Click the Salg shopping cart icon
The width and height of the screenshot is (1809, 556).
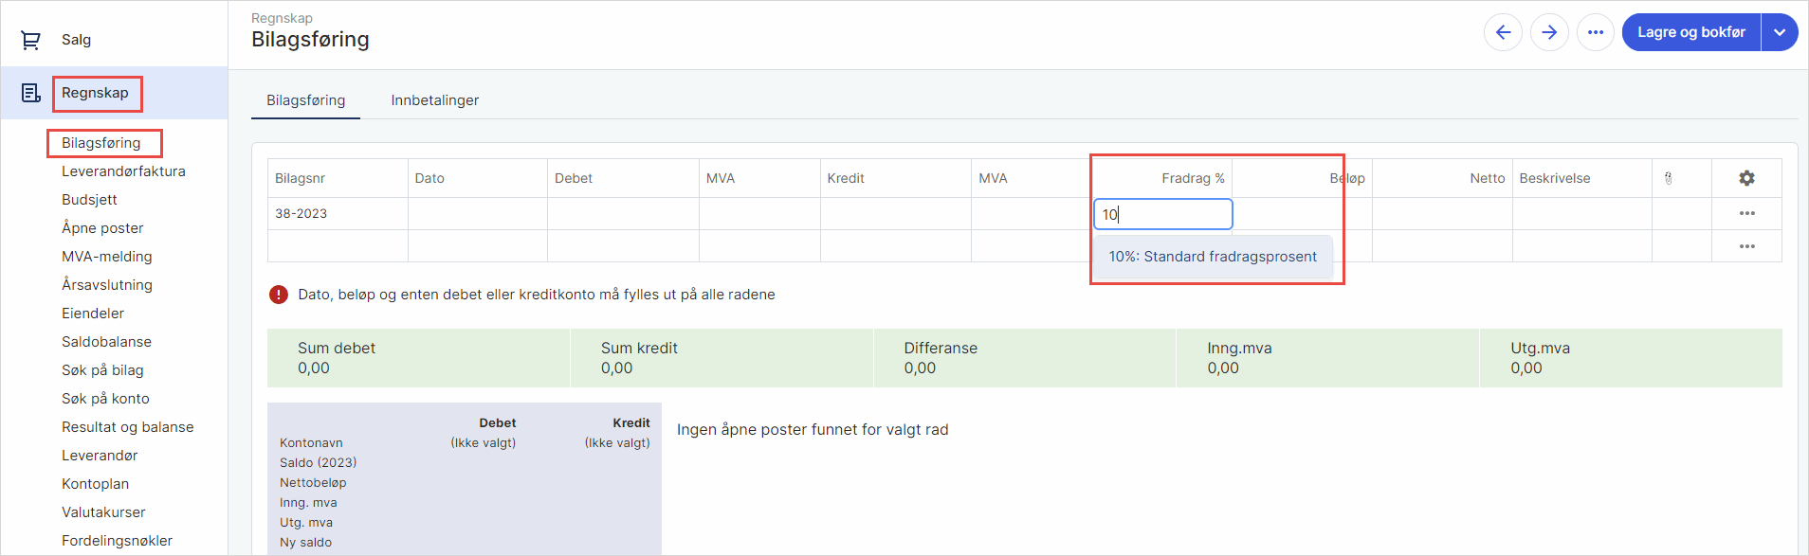[x=30, y=40]
